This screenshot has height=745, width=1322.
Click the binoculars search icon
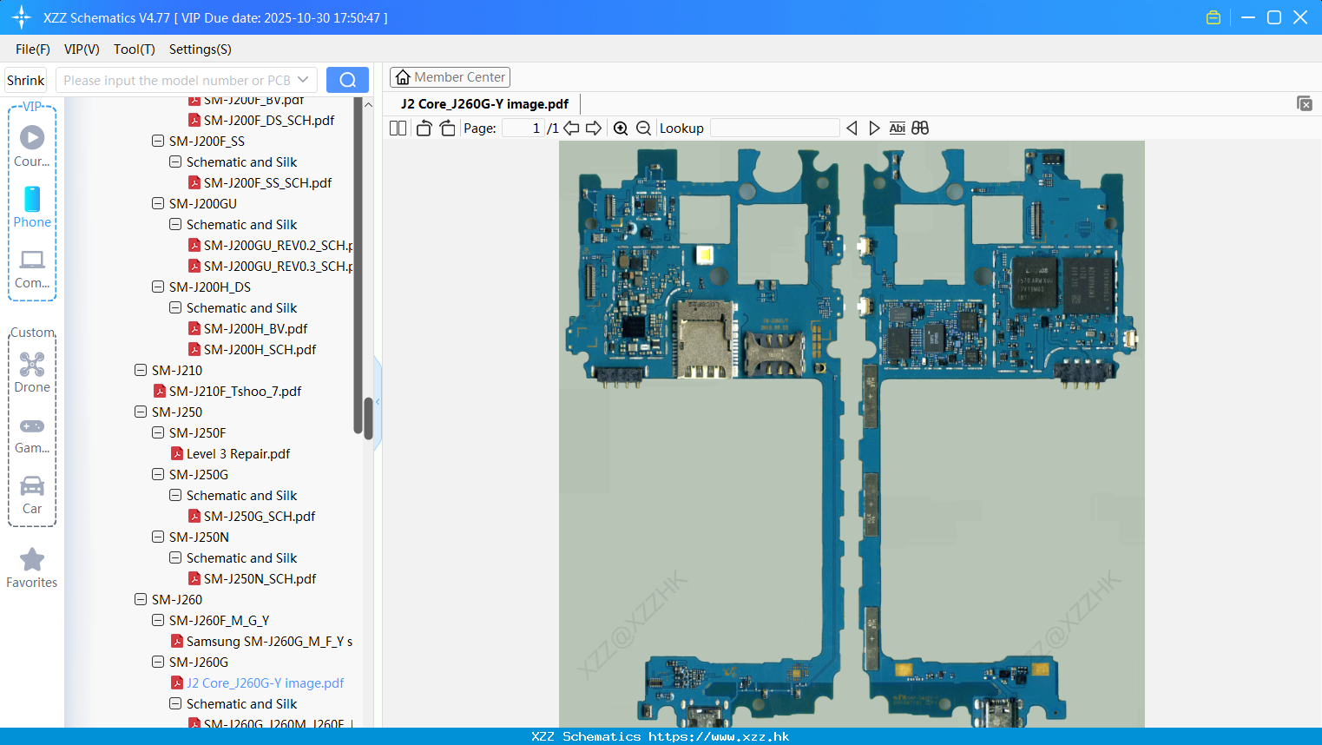click(920, 128)
